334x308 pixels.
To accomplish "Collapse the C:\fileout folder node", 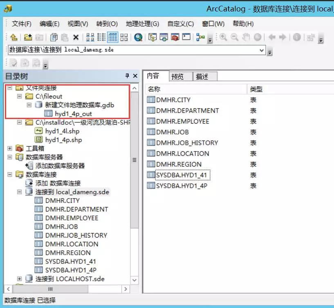I will point(19,97).
